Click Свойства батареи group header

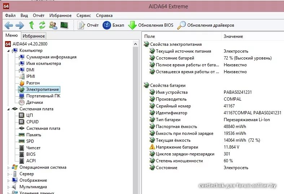165,85
